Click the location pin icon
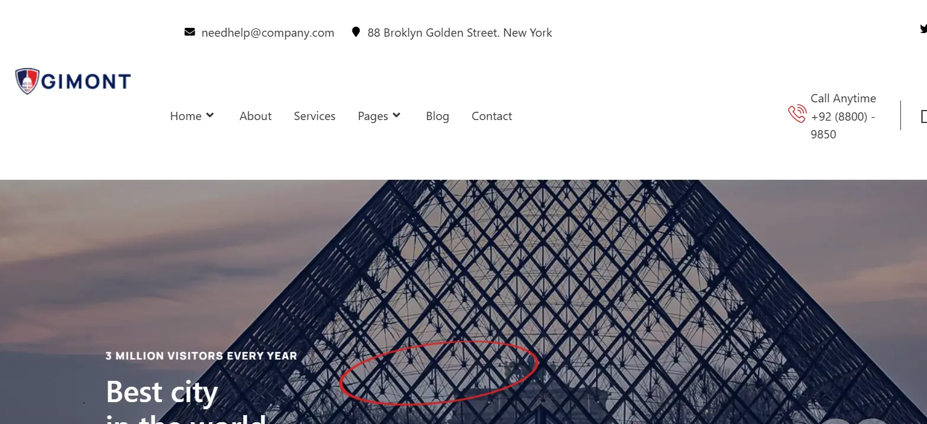 click(x=356, y=32)
